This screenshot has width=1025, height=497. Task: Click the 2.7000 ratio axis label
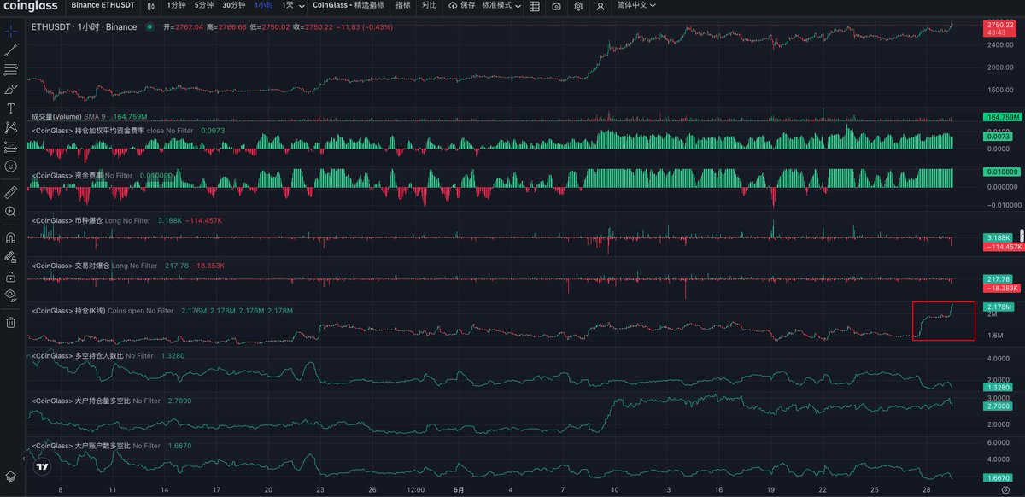[999, 406]
